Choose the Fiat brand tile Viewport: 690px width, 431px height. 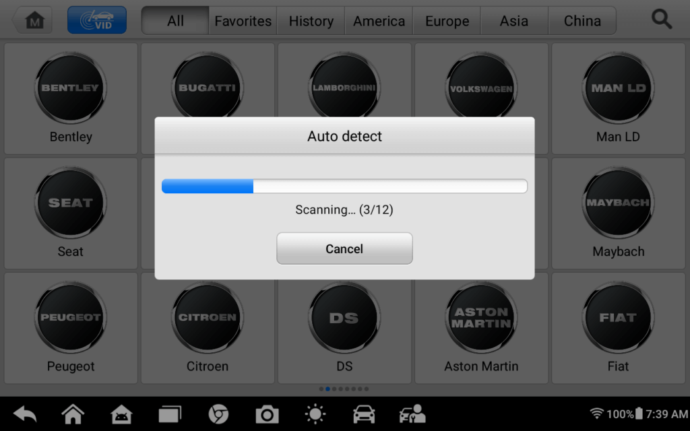pyautogui.click(x=618, y=328)
